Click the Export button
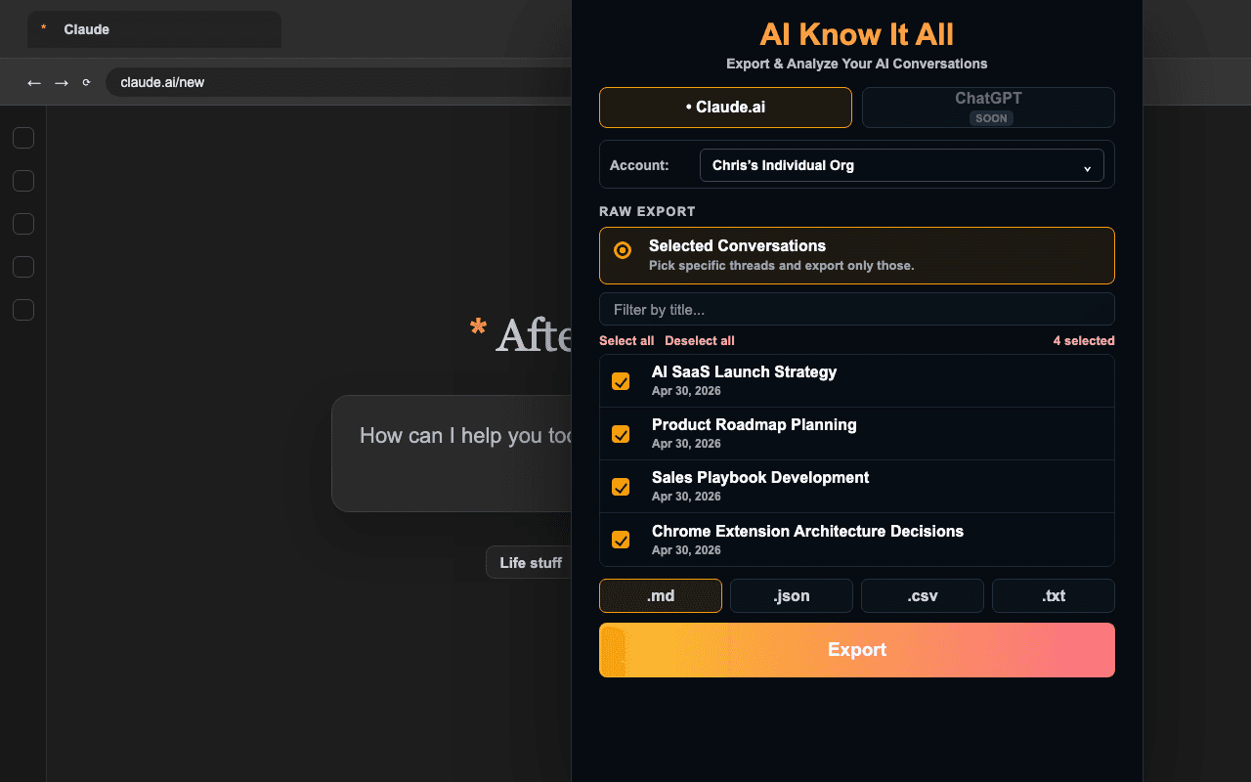The image size is (1251, 782). coord(857,650)
